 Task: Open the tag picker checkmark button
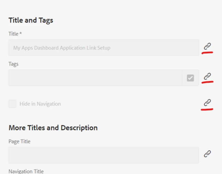(190, 78)
